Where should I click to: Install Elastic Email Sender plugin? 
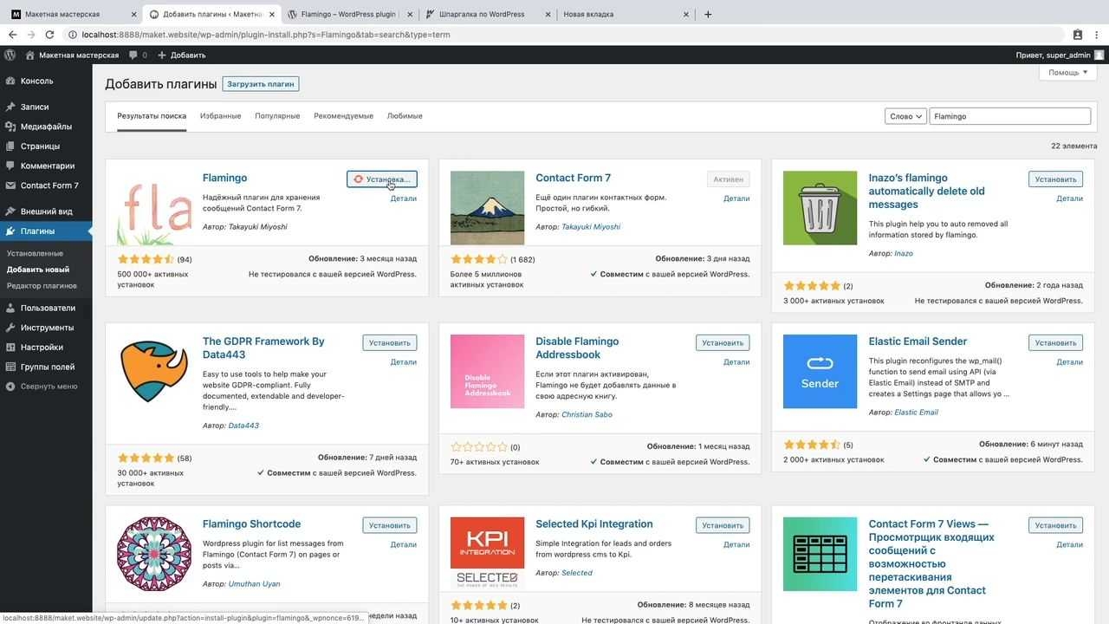pos(1055,343)
